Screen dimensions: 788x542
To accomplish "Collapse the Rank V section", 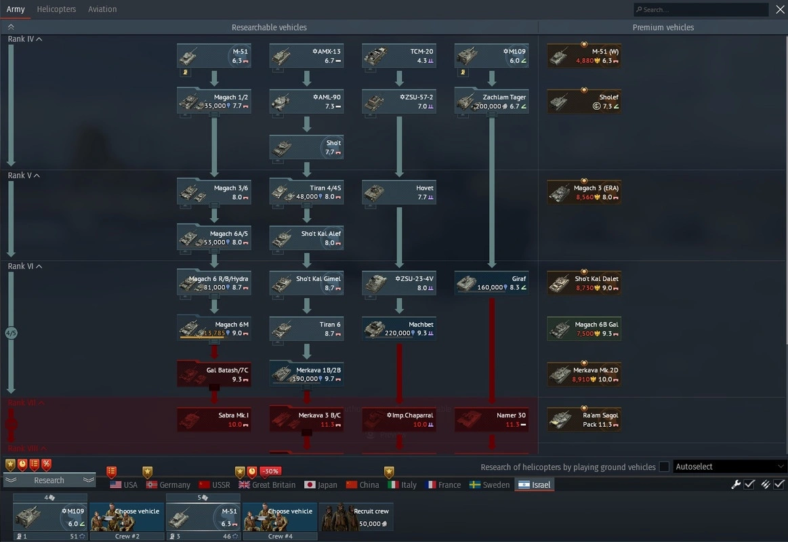I will (37, 176).
